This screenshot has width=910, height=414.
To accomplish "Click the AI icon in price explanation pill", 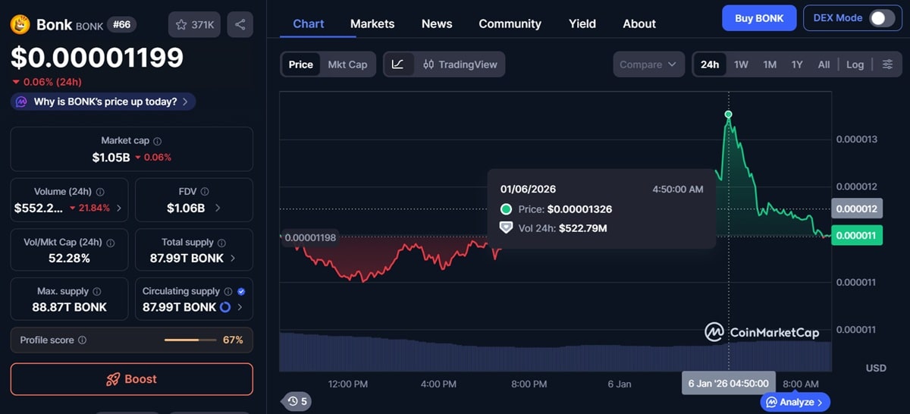I will tap(21, 102).
